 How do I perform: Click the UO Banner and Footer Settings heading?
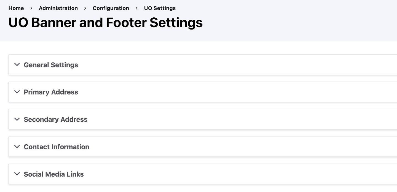[105, 23]
